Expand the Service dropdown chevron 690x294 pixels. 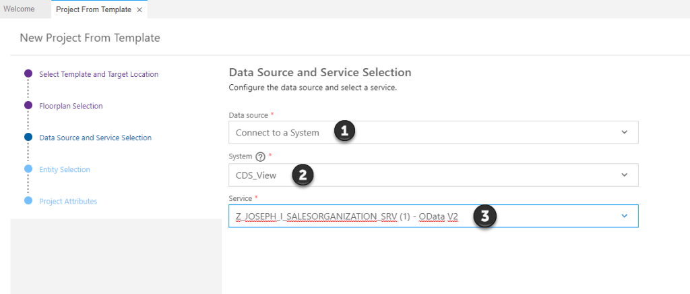point(624,216)
